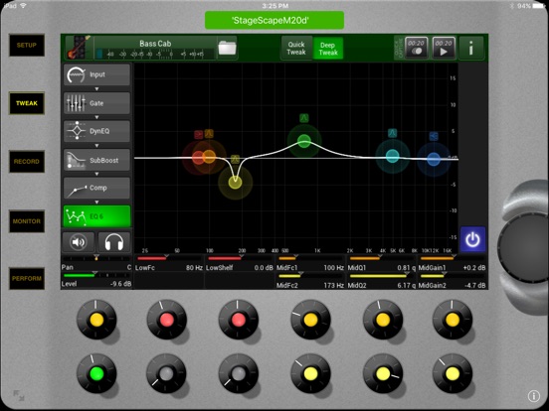The width and height of the screenshot is (549, 411).
Task: Click the red LowShelf encoder knob
Action: pyautogui.click(x=238, y=320)
